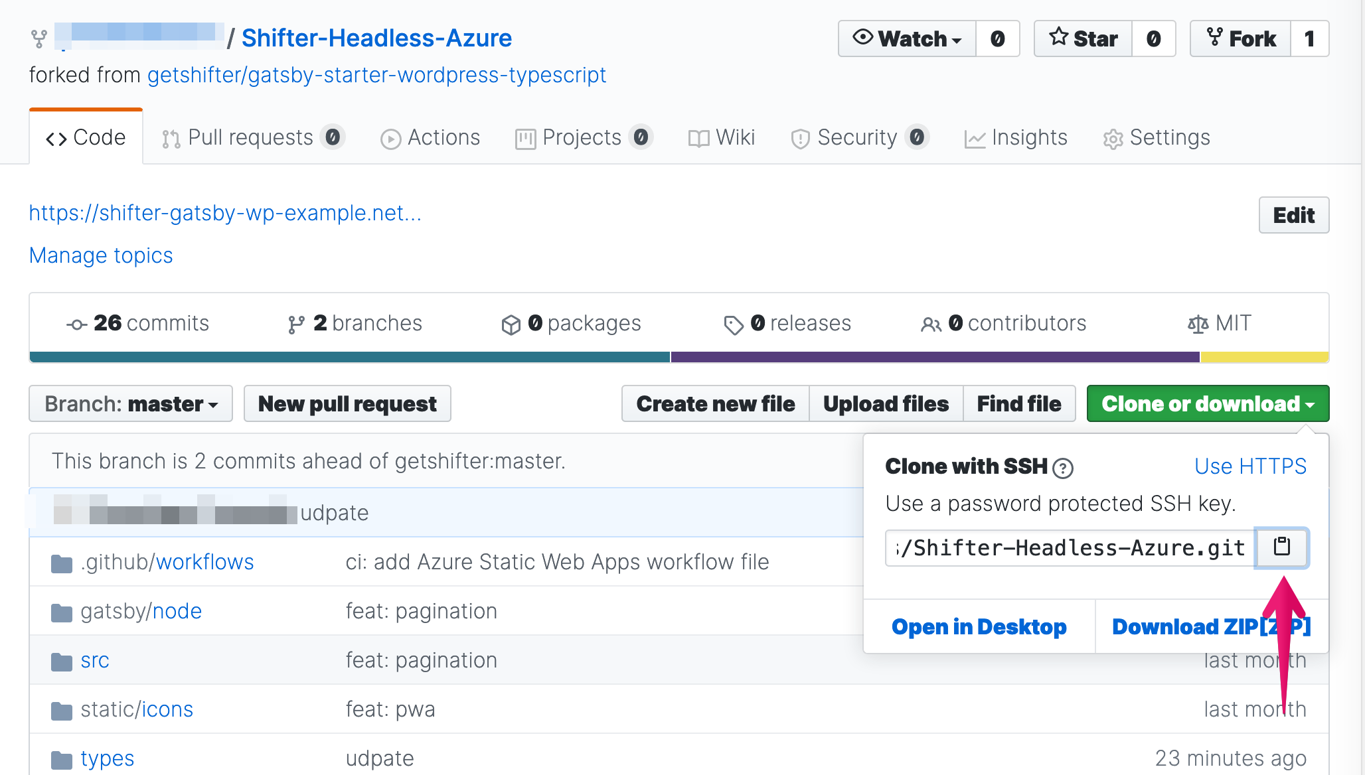Click '23 minutes ago' on types row

(x=1231, y=758)
